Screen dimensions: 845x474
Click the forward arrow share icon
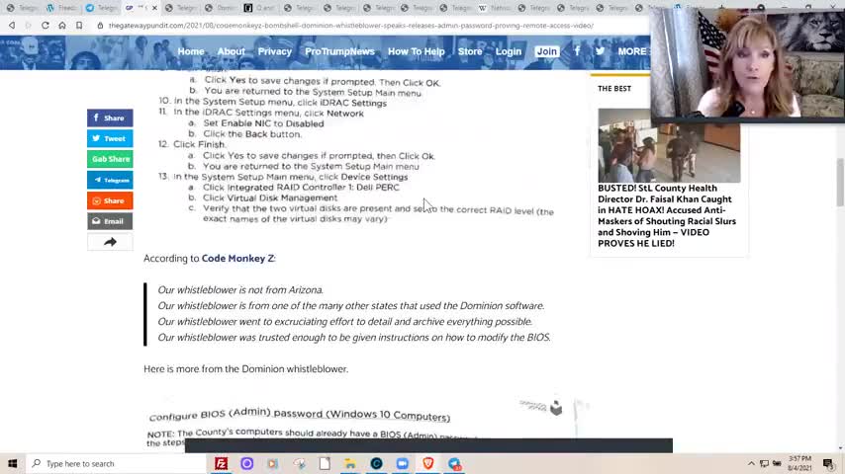[110, 242]
